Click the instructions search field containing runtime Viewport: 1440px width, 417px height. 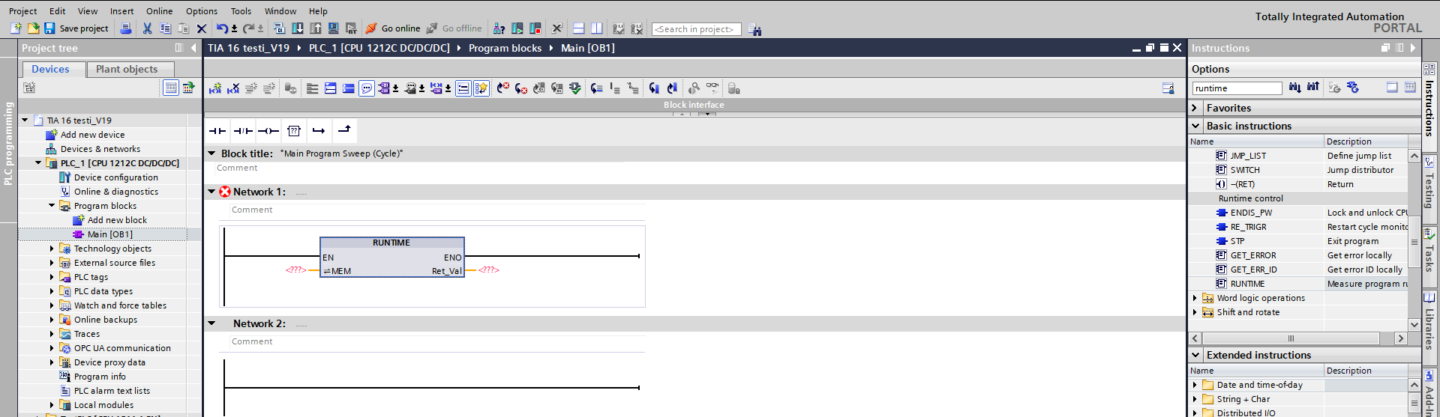pyautogui.click(x=1237, y=88)
